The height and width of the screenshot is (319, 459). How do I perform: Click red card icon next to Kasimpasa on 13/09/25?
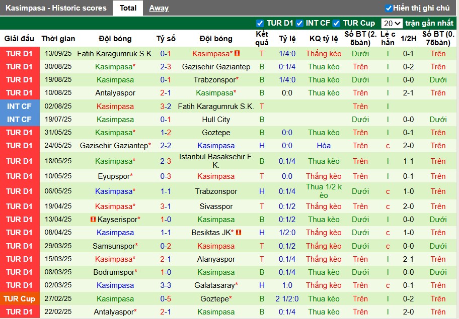click(237, 53)
